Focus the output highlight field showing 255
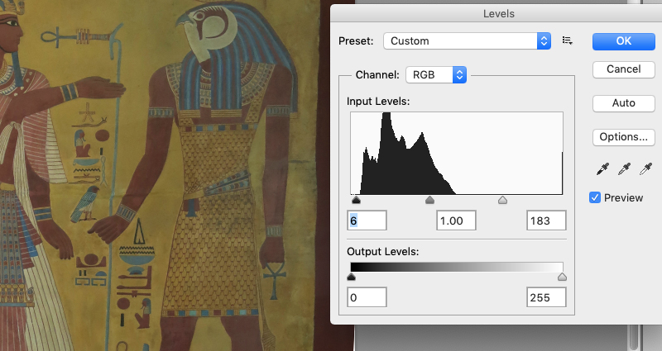662x351 pixels. [546, 297]
